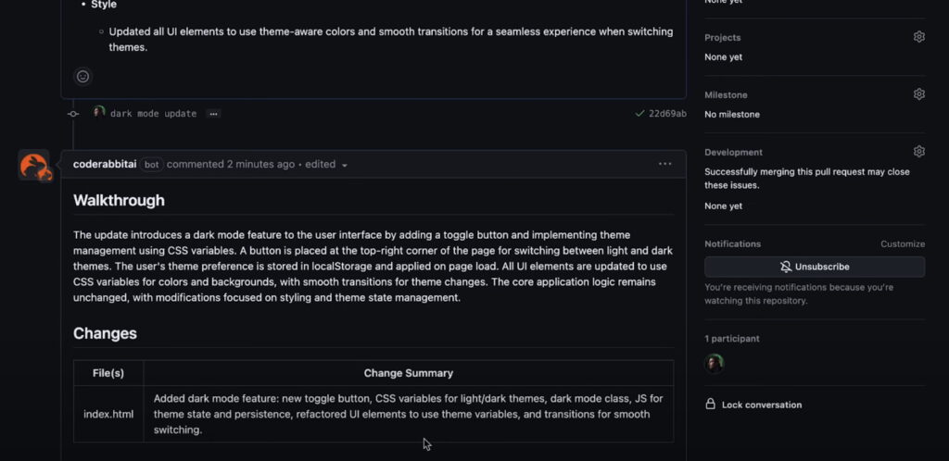Click the participant avatar
The width and height of the screenshot is (949, 461).
(x=715, y=363)
